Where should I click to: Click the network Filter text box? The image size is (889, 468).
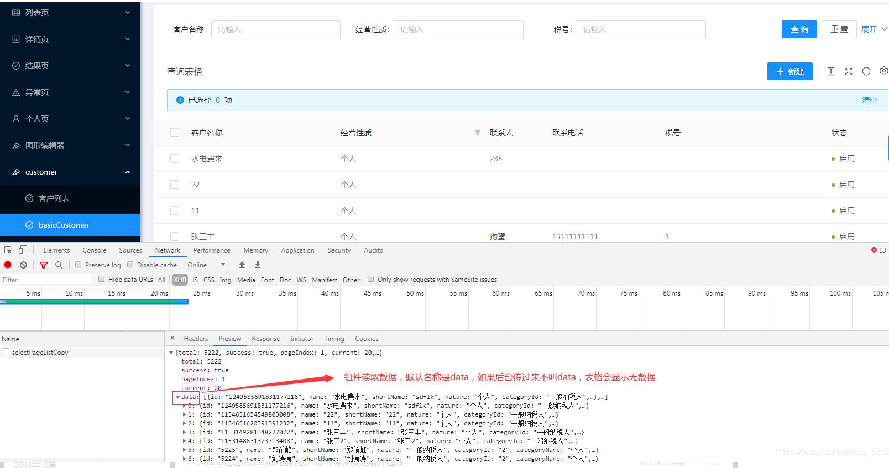(x=46, y=280)
